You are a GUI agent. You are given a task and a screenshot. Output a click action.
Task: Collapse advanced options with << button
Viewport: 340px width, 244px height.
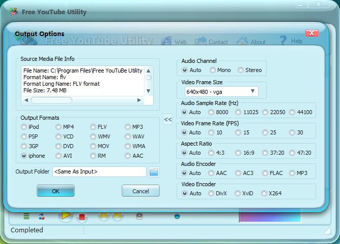[168, 119]
